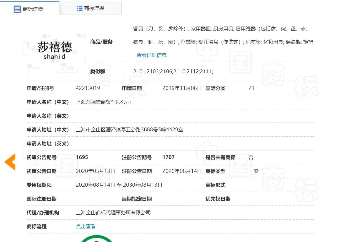Select the preliminary announcement date 2020年05月13日
The height and width of the screenshot is (242, 344).
[x=96, y=171]
